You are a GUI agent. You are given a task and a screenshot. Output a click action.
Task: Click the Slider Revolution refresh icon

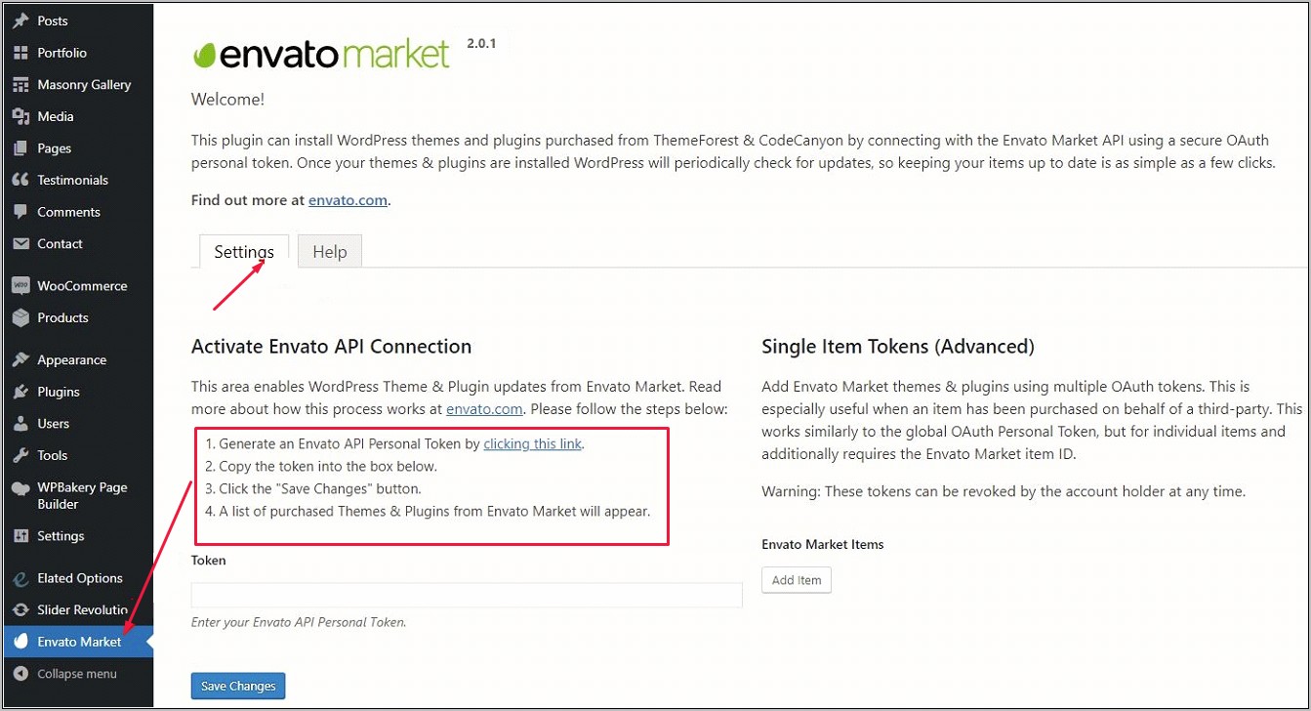click(20, 610)
